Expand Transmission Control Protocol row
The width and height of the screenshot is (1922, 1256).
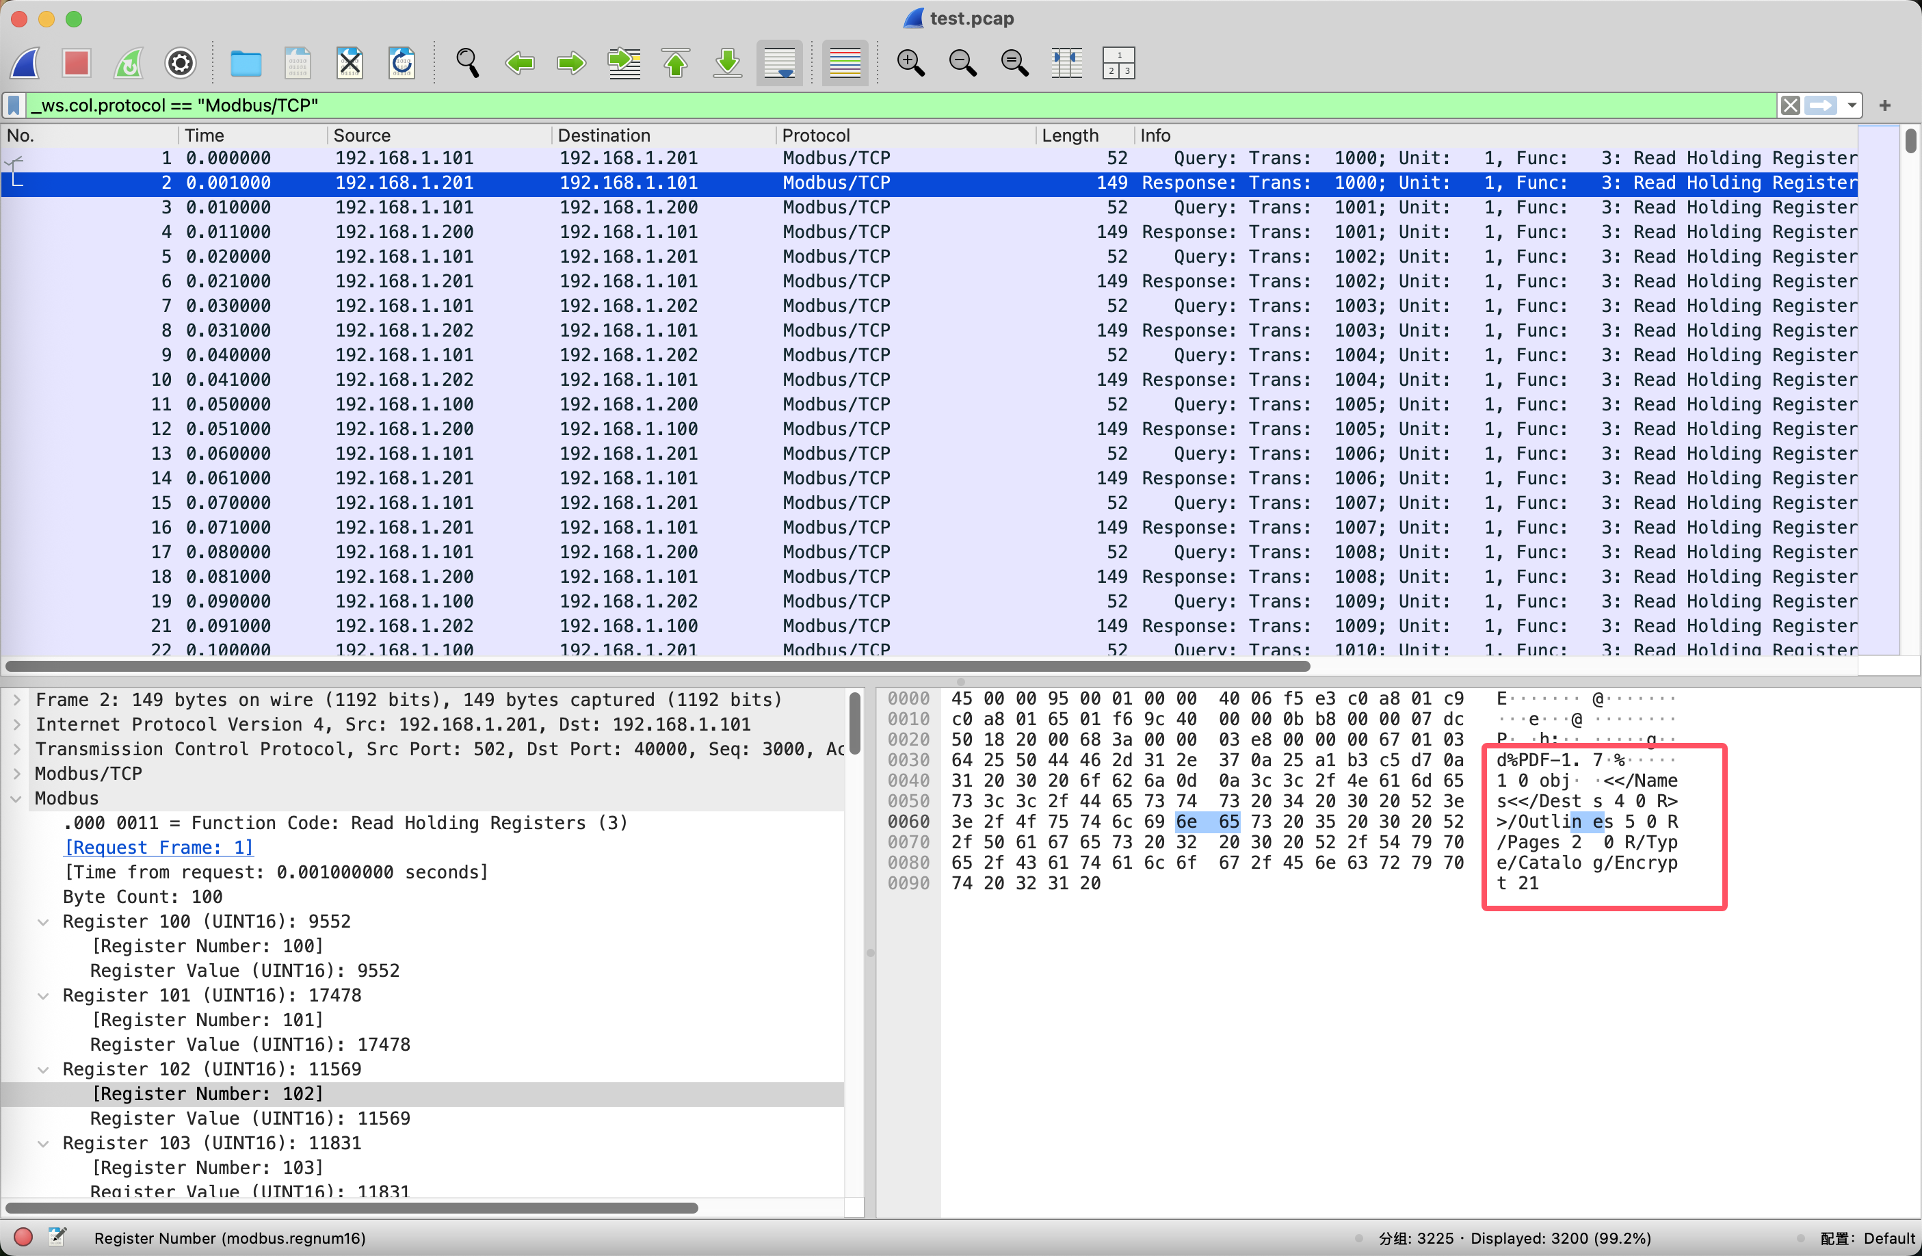coord(17,749)
